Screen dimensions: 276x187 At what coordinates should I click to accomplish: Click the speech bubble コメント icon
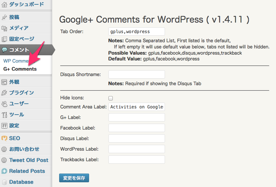pos(4,50)
